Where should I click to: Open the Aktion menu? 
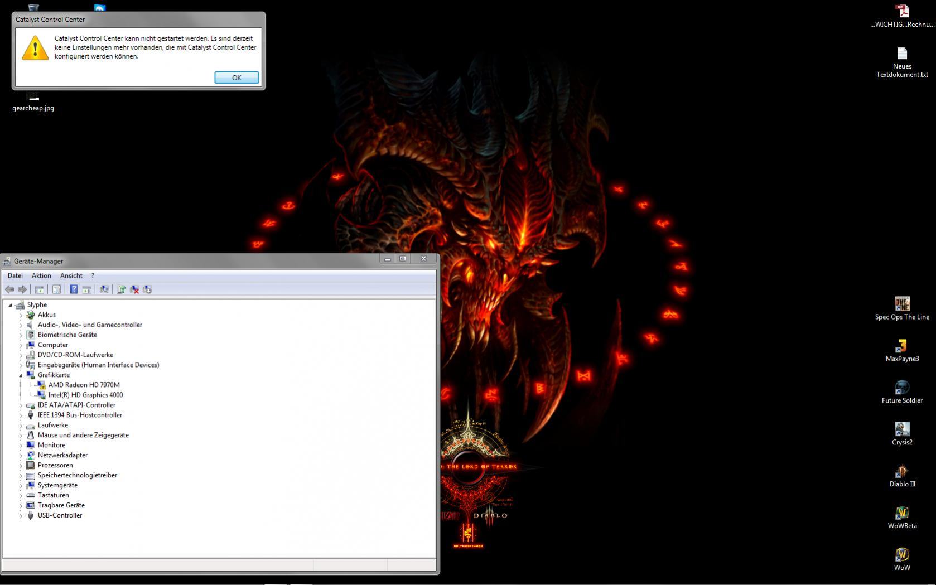pyautogui.click(x=41, y=275)
